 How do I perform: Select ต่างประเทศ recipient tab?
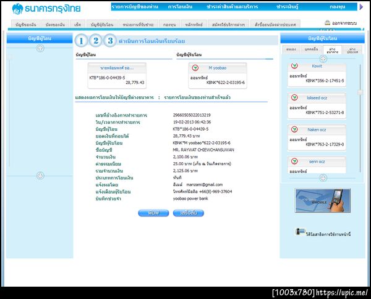coord(352,50)
